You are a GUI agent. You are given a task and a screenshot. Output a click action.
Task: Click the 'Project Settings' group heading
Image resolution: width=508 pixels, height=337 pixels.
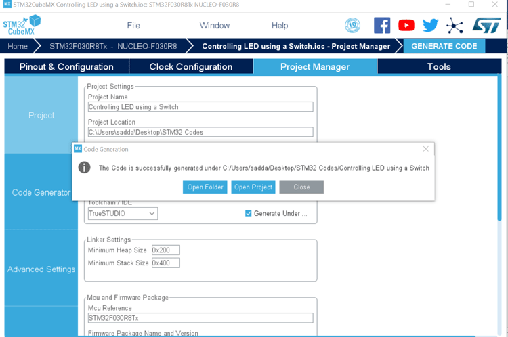tap(110, 87)
